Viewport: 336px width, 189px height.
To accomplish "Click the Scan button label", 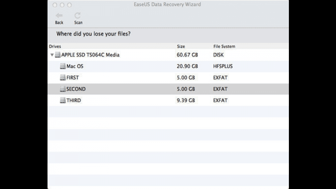I will (x=78, y=22).
